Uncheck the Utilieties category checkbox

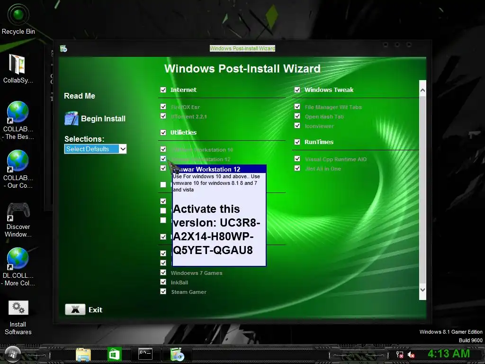click(x=163, y=133)
